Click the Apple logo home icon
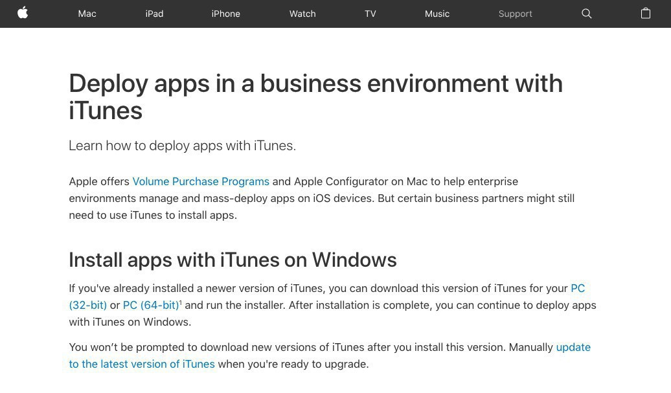 pos(23,13)
